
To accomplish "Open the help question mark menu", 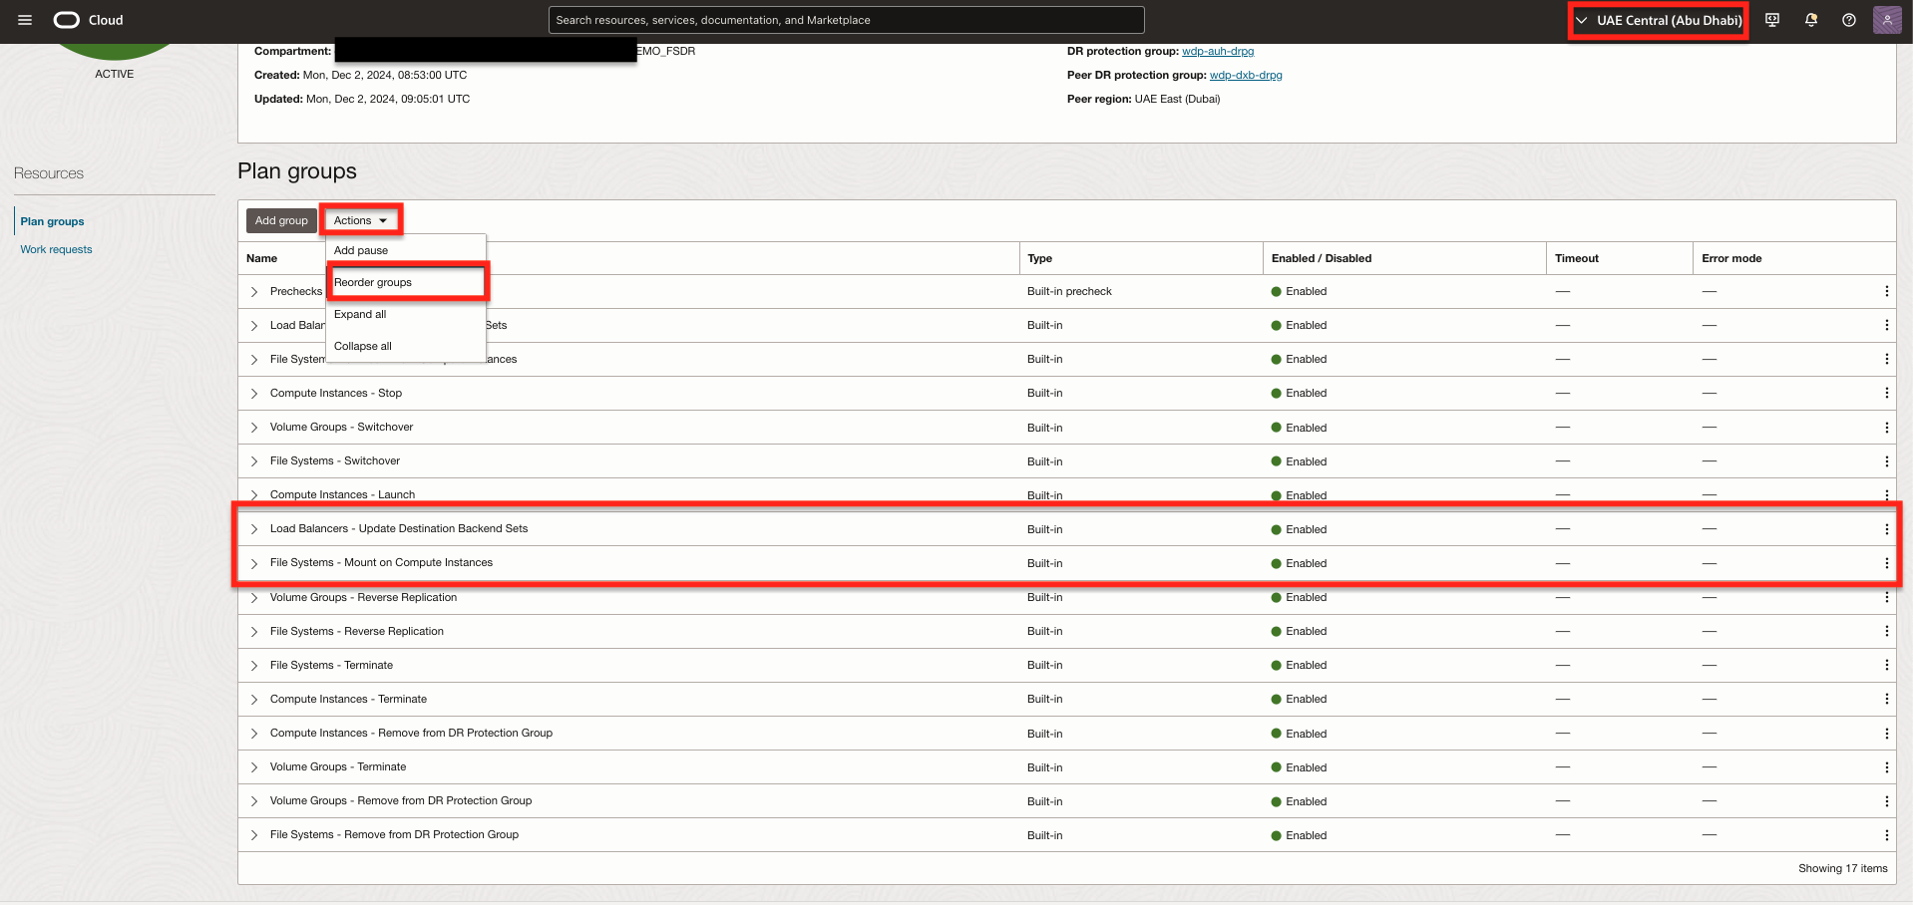I will pyautogui.click(x=1849, y=20).
